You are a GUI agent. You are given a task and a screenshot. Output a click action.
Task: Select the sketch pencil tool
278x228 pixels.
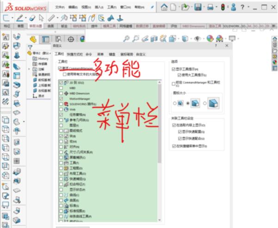coord(20,18)
